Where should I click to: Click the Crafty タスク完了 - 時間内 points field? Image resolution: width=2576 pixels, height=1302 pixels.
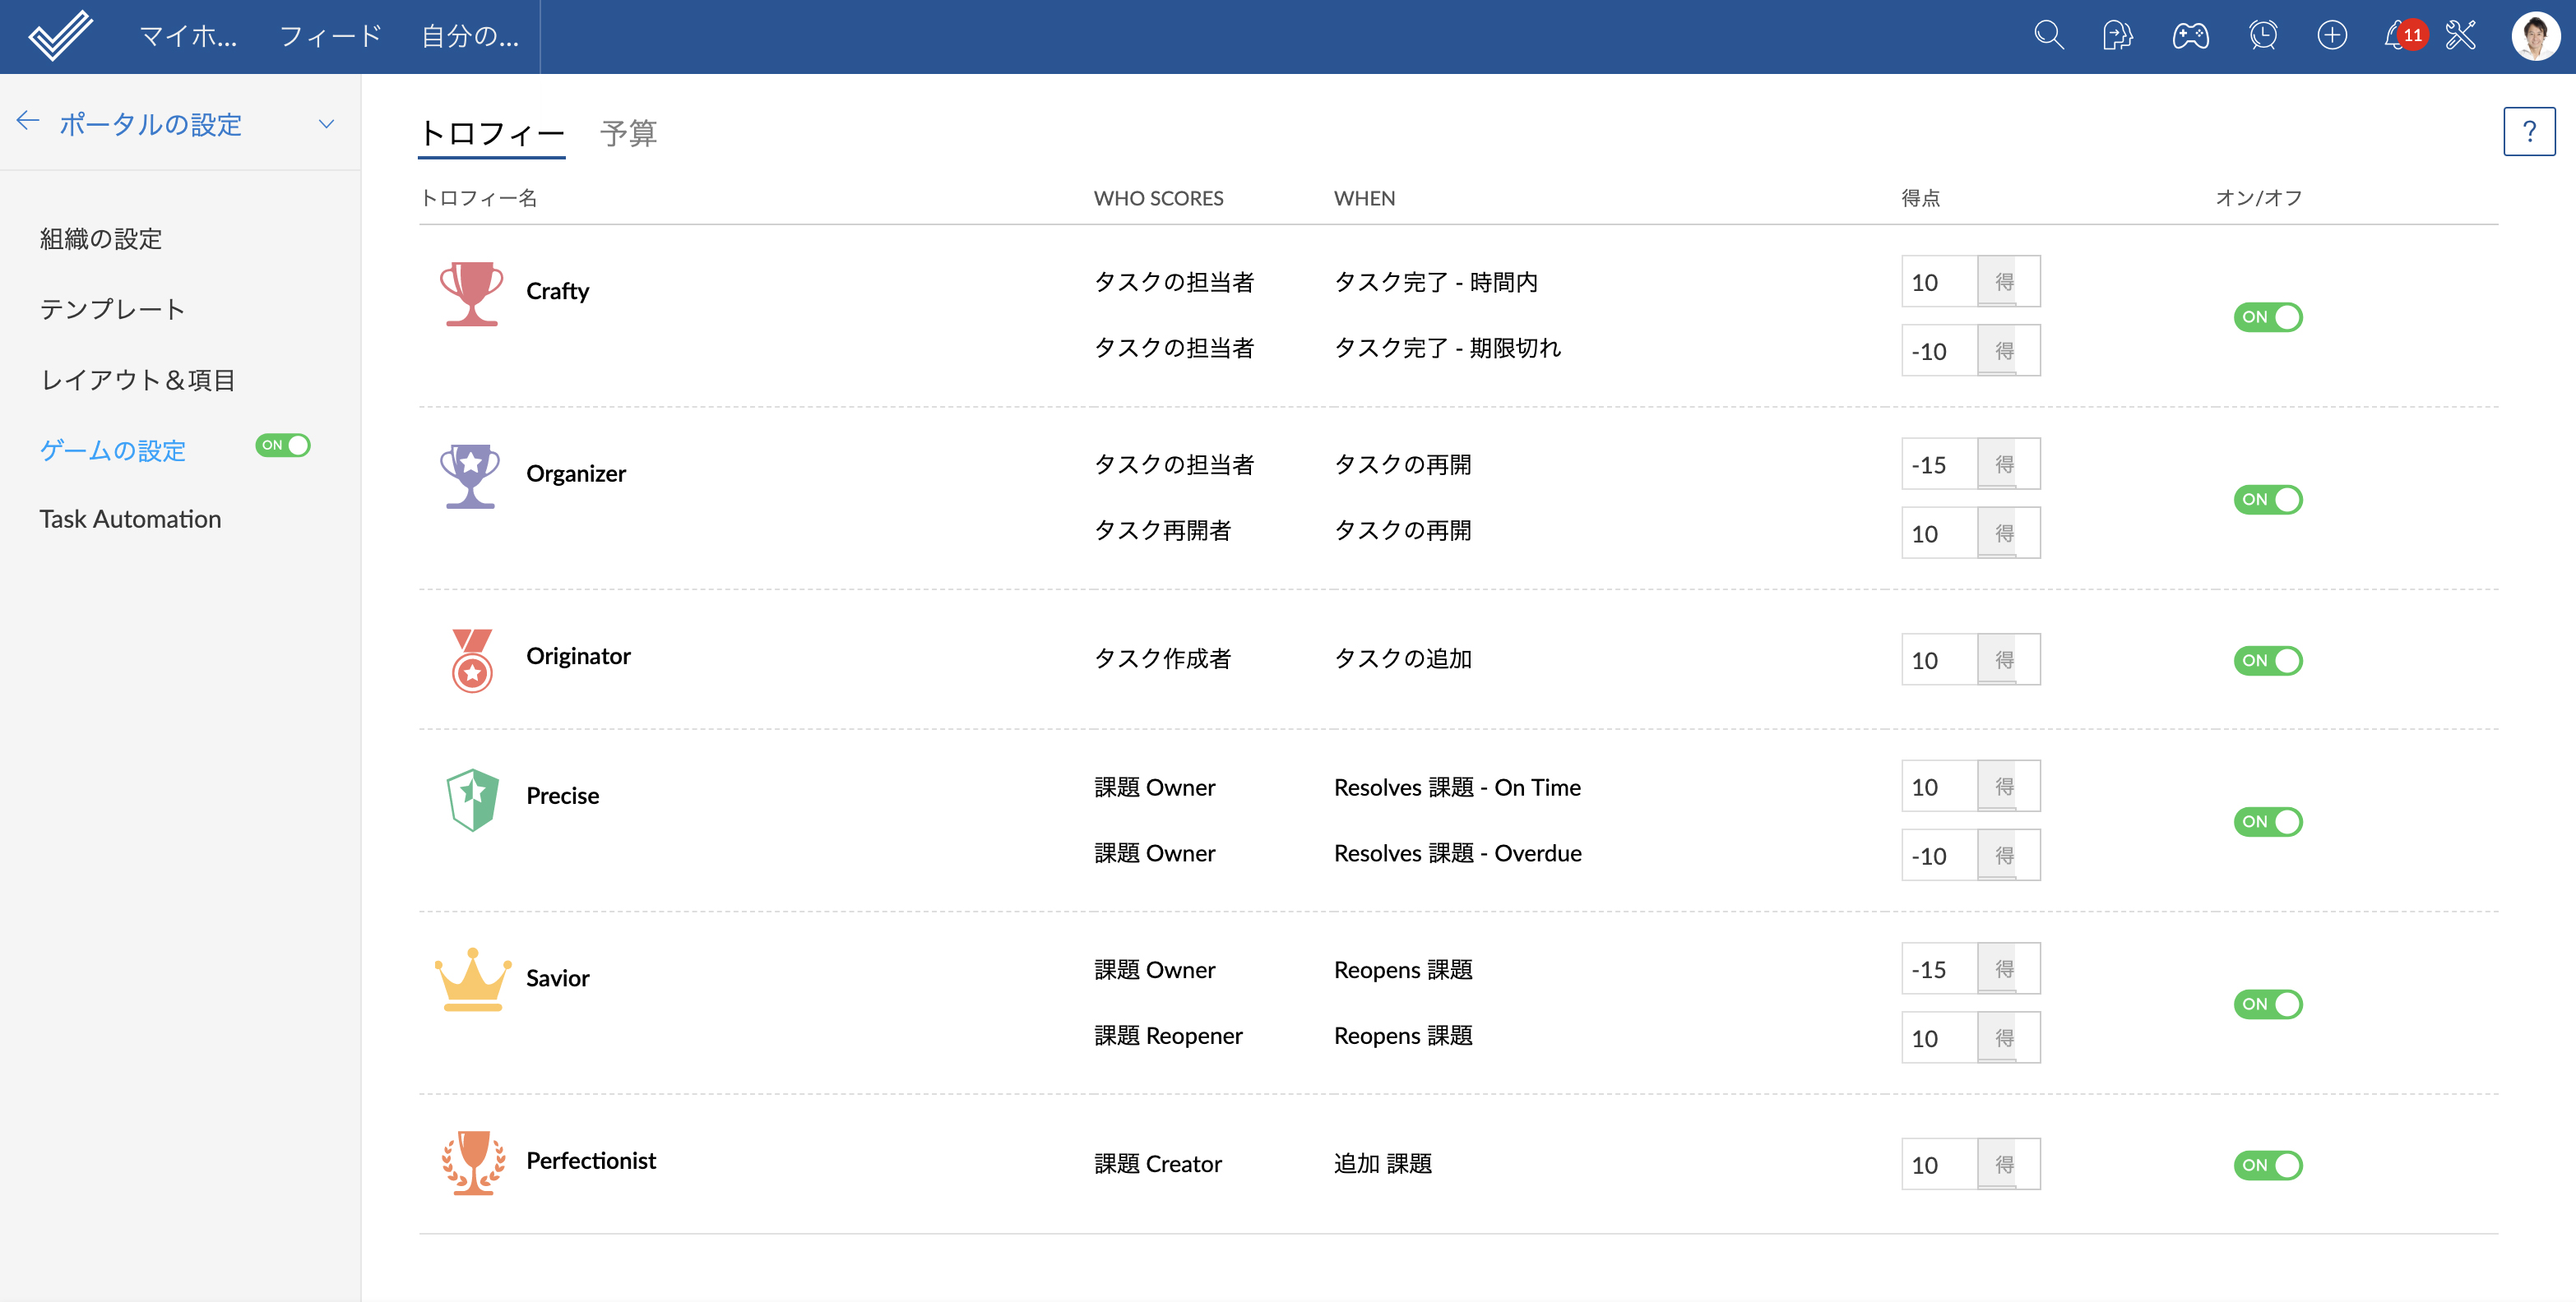pos(1939,282)
